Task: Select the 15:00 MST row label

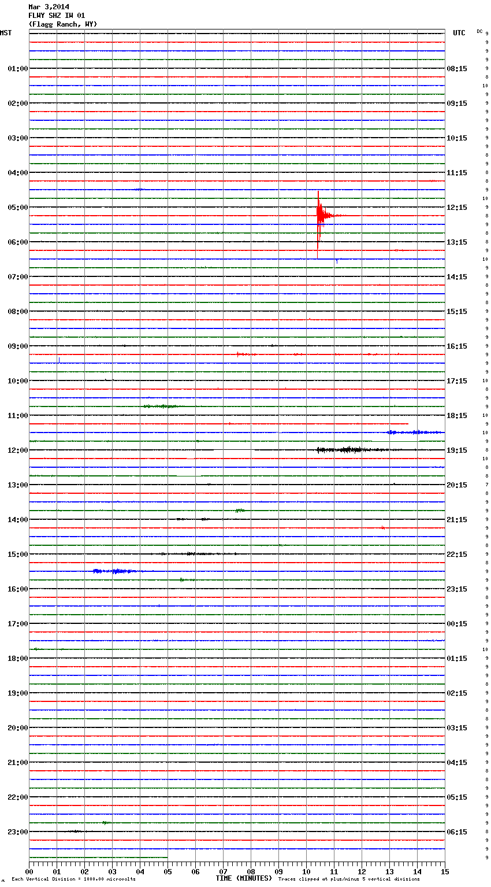Action: coord(18,555)
